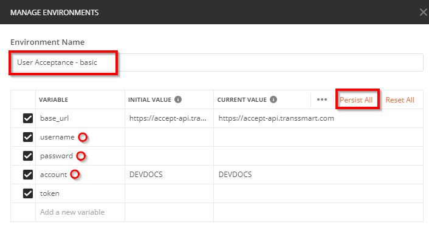Edit the Environment Name field
The image size is (429, 228).
(217, 62)
